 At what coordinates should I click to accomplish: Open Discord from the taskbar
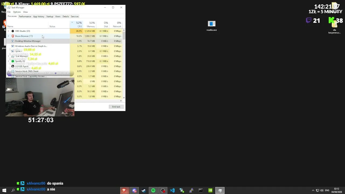(x=134, y=190)
